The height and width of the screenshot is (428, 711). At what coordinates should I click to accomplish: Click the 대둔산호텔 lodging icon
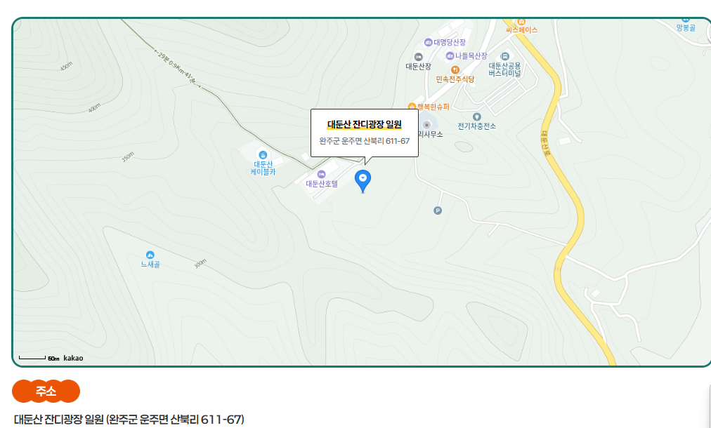pyautogui.click(x=322, y=175)
